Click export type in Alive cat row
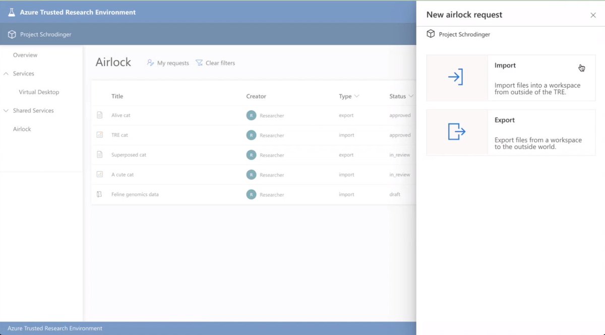Viewport: 605px width, 335px height. (x=346, y=115)
